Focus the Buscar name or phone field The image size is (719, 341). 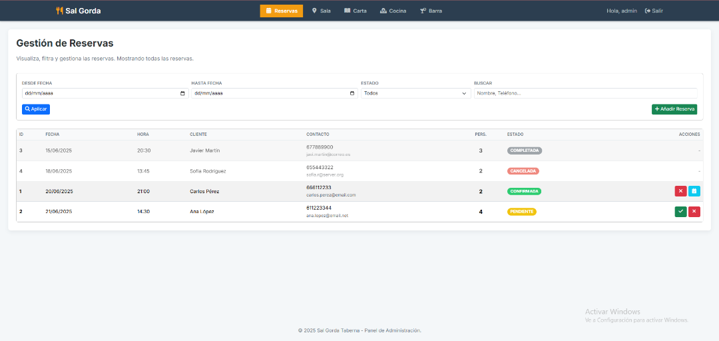(x=585, y=93)
